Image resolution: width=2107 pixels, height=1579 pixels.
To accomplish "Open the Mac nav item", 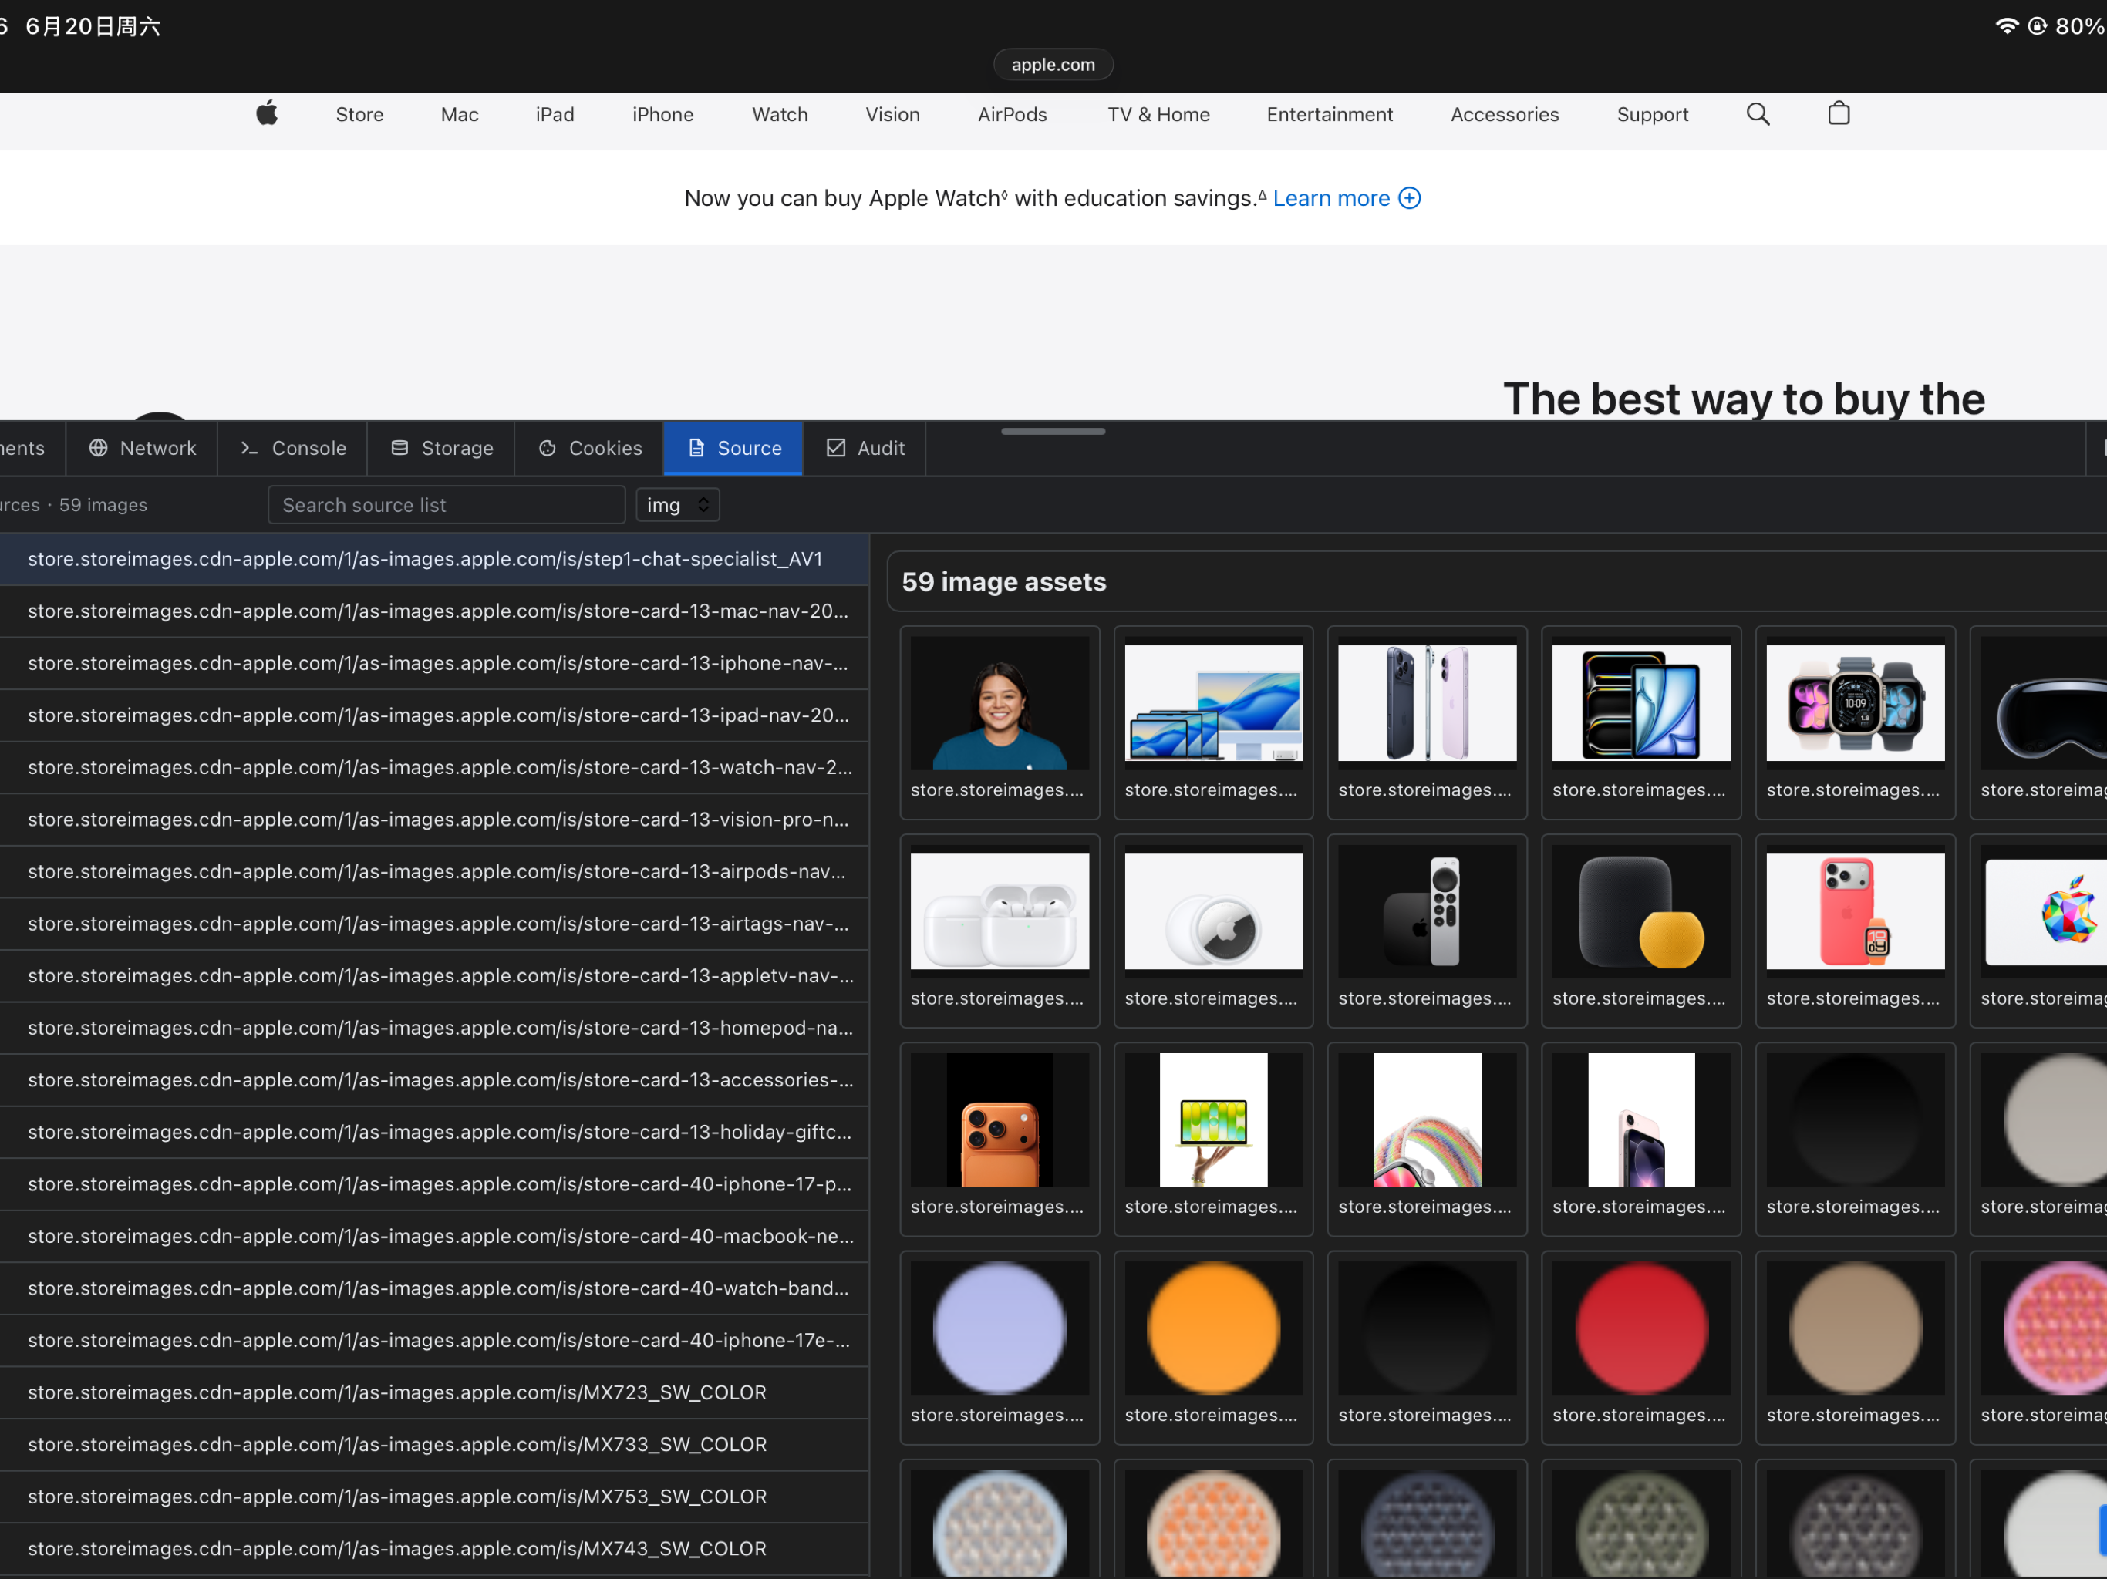I will coord(459,114).
